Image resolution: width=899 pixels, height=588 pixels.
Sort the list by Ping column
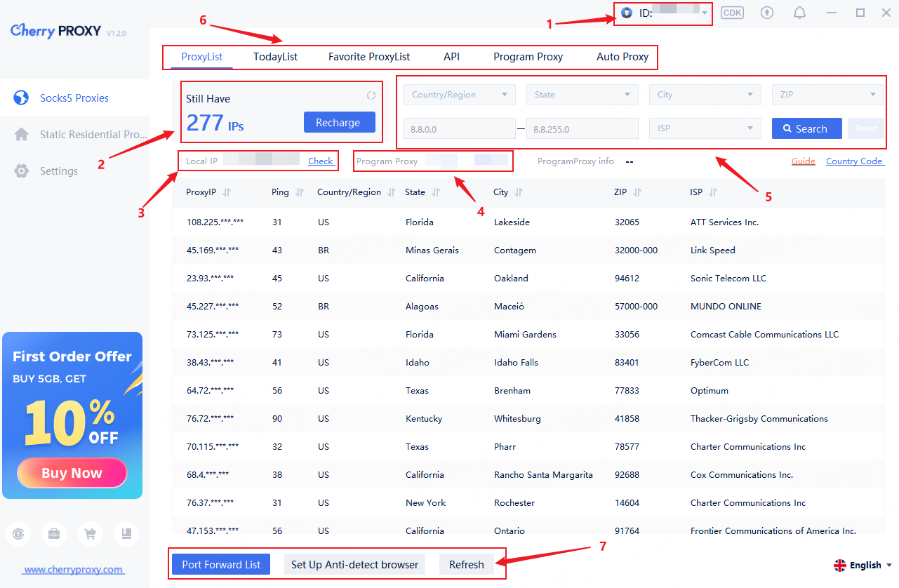[x=300, y=192]
